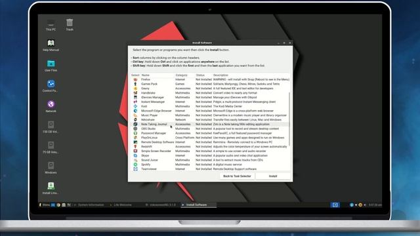This screenshot has width=420, height=236.
Task: Sort the list by the Category column header
Action: click(181, 75)
